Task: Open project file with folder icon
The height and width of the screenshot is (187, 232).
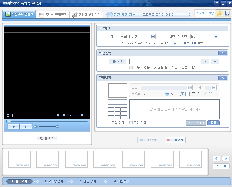Action: coord(219,13)
